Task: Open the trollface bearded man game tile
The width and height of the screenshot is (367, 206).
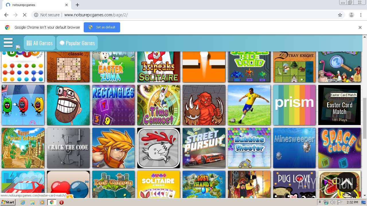Action: 68,105
